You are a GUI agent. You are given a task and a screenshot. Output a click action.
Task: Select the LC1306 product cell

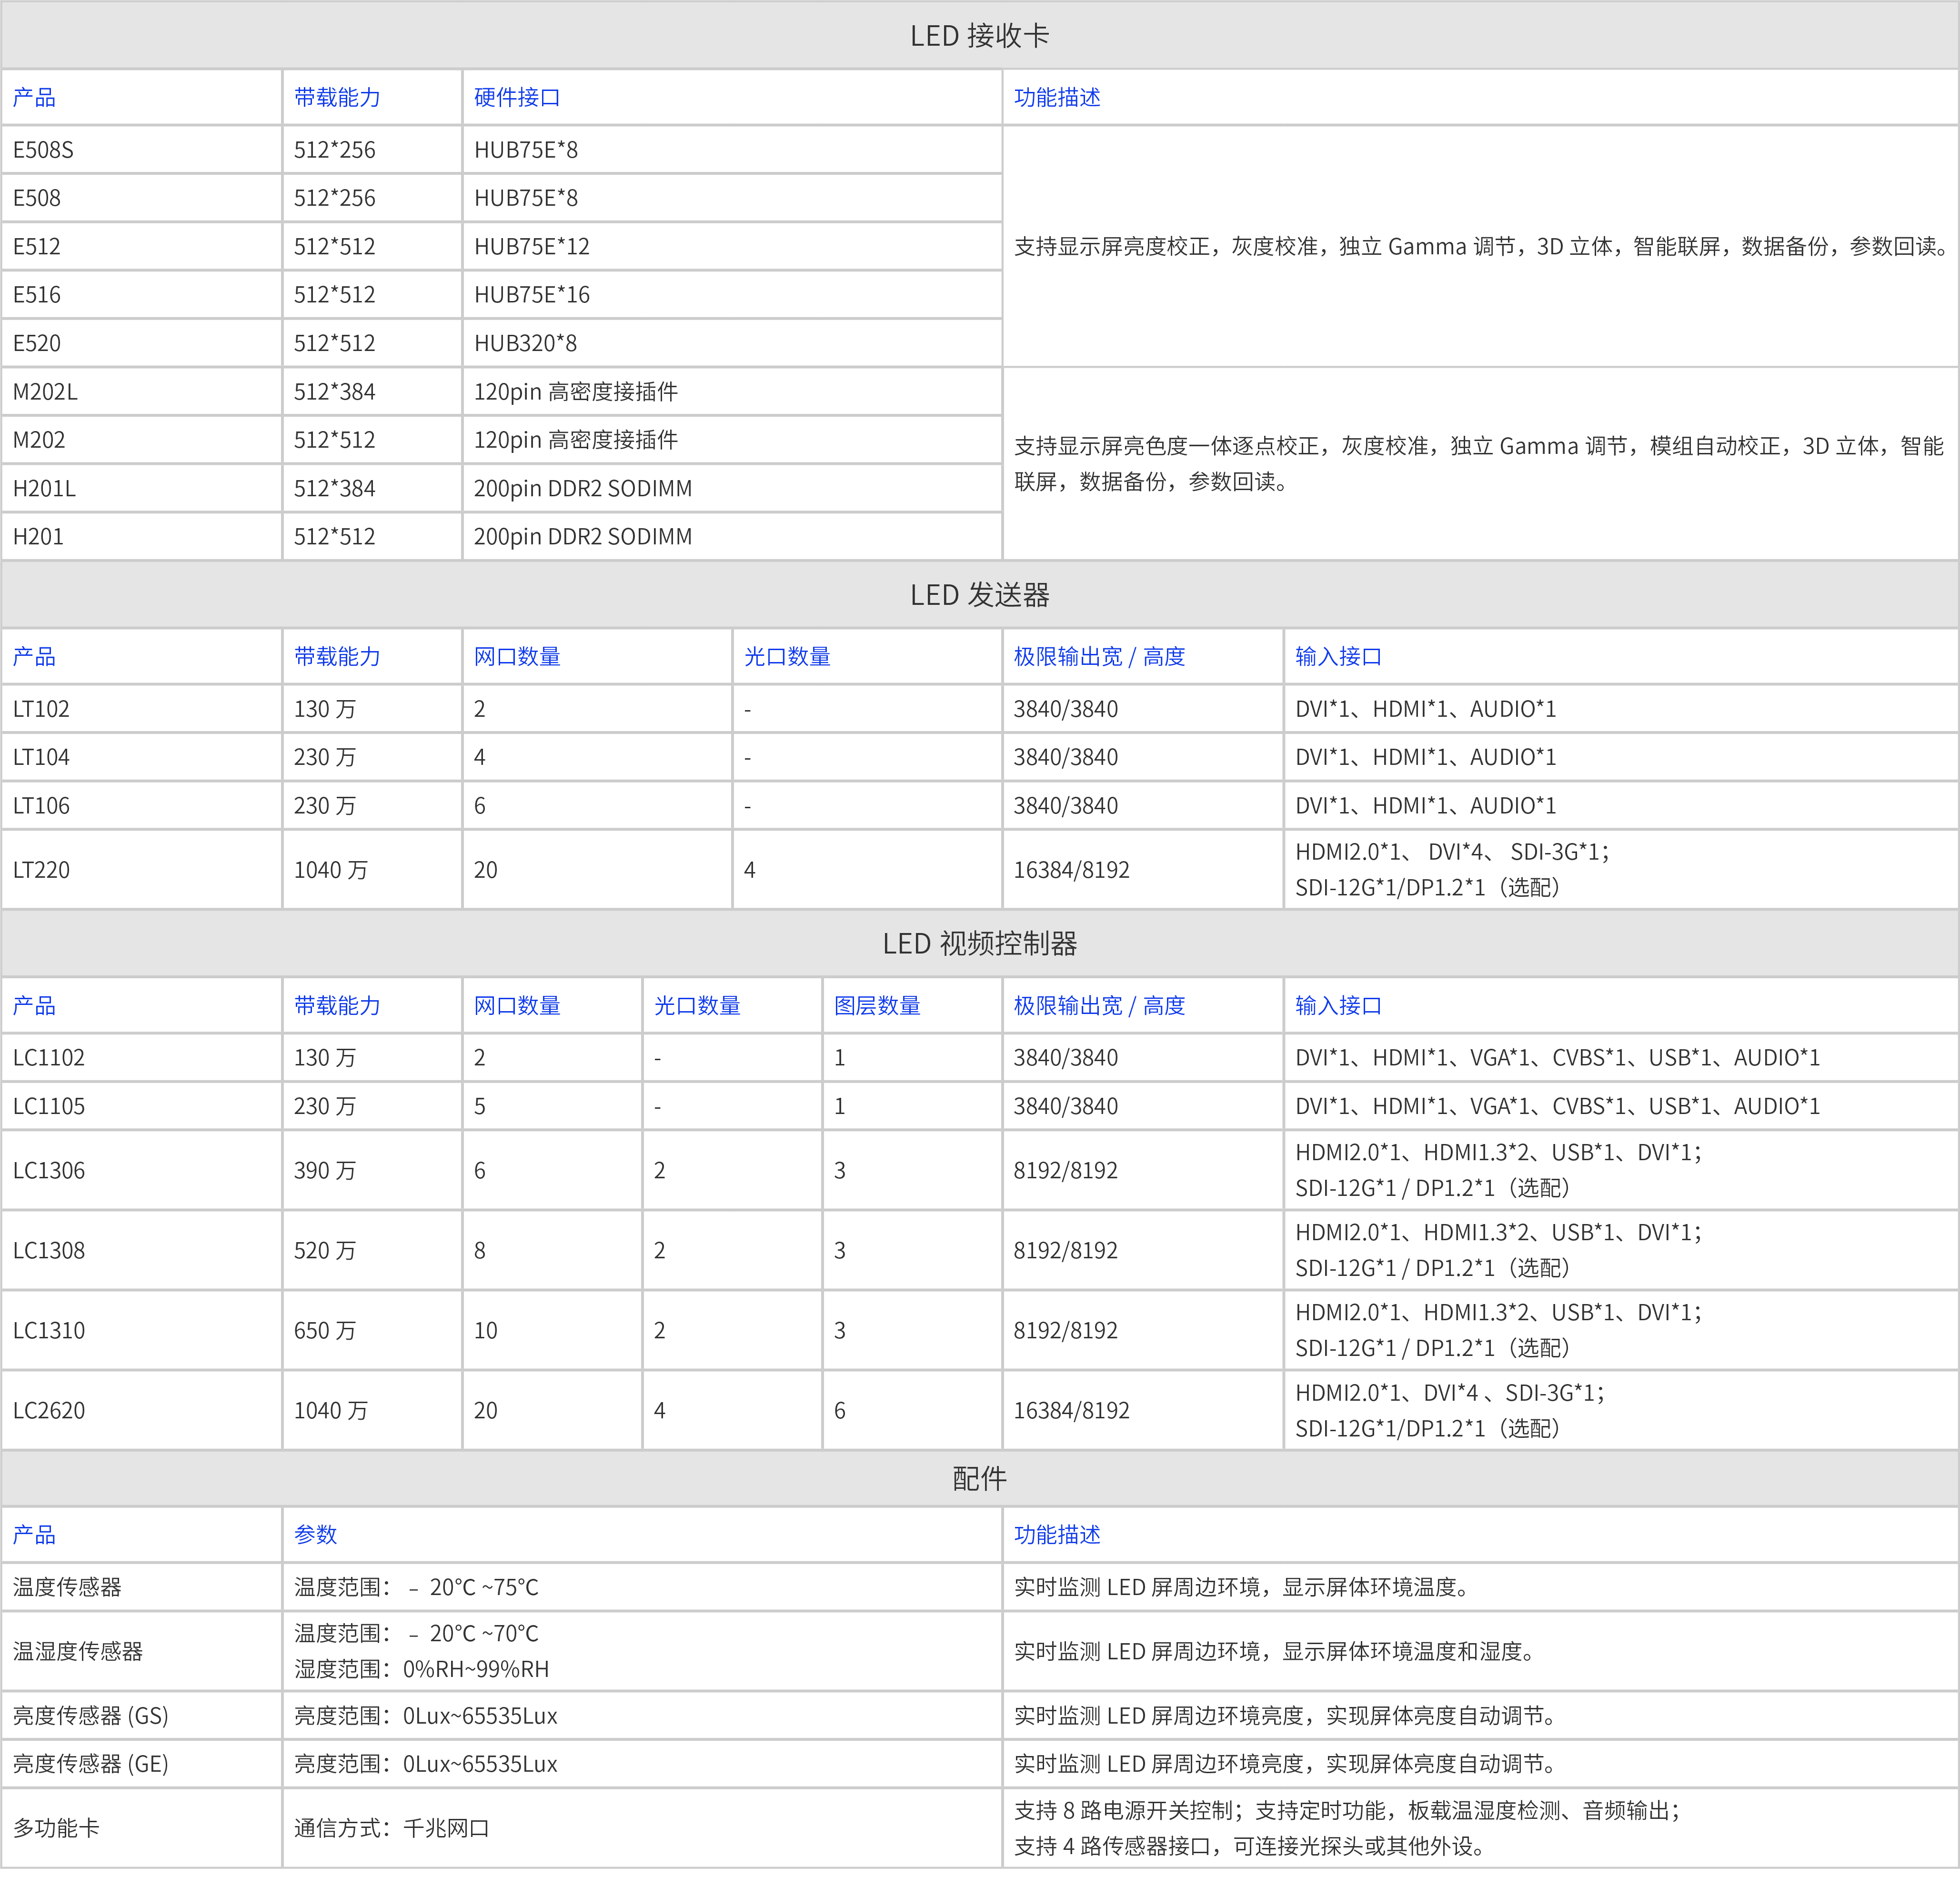pyautogui.click(x=142, y=1170)
